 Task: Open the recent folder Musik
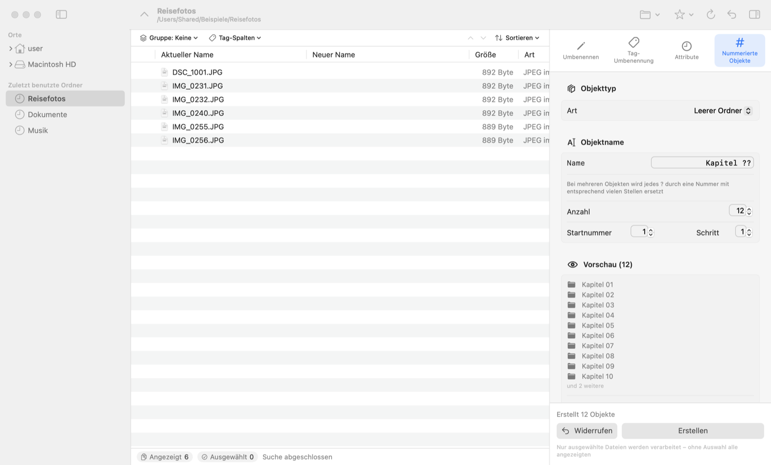[65, 130]
